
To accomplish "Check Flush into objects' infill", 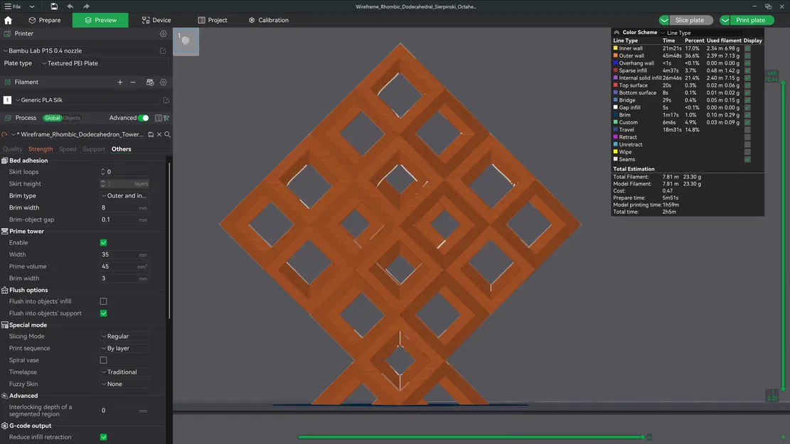I will pyautogui.click(x=103, y=300).
